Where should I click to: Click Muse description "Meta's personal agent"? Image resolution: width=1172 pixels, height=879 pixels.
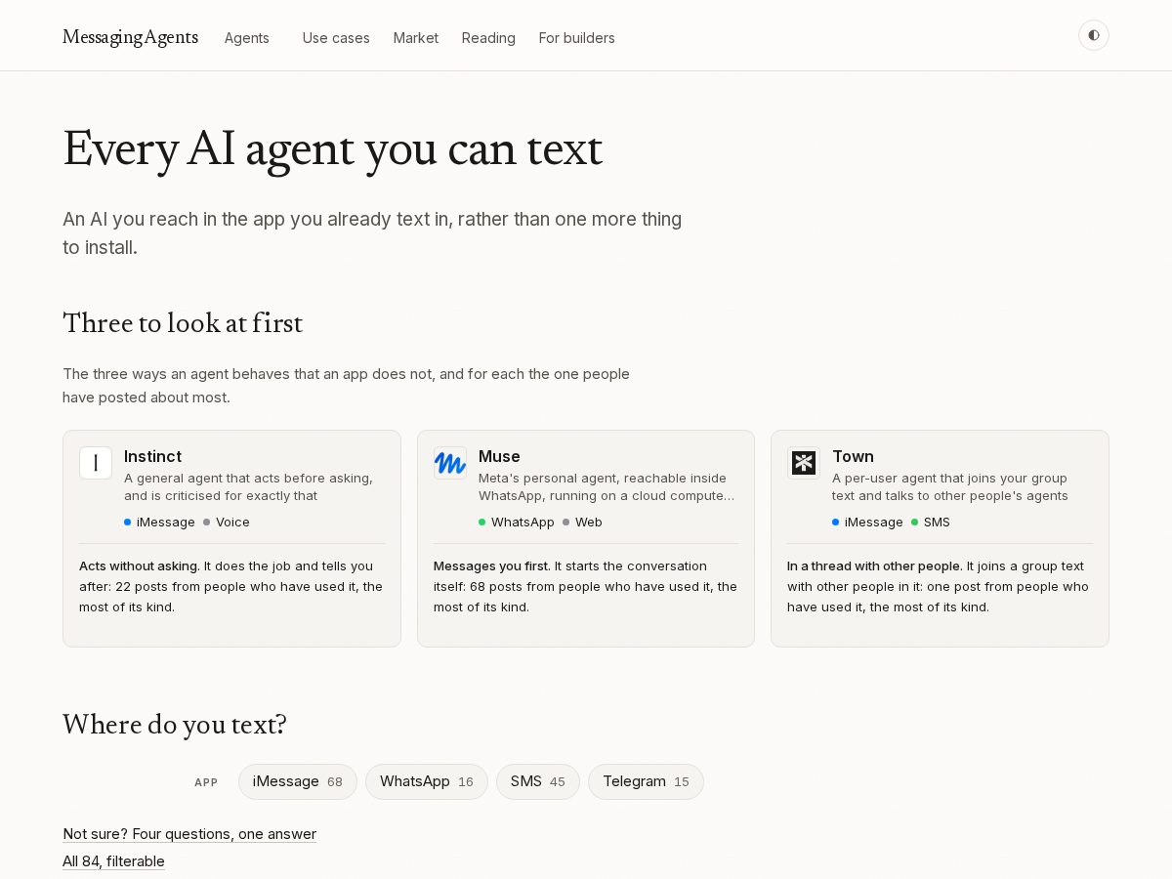coord(607,486)
